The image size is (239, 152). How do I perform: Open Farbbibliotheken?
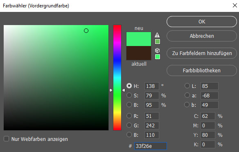202,70
